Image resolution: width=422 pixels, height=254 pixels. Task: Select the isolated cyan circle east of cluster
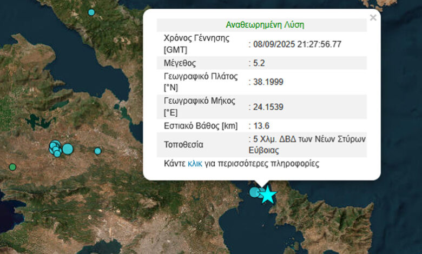coord(98,151)
